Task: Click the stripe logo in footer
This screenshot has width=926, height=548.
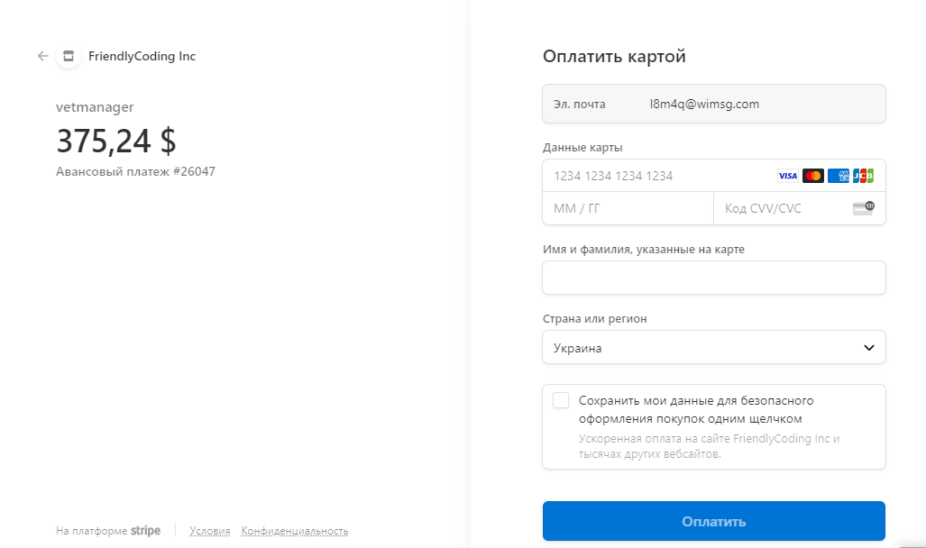Action: point(145,530)
